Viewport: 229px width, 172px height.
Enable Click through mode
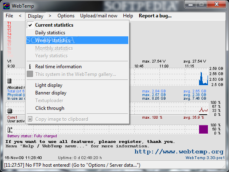(x=77, y=108)
